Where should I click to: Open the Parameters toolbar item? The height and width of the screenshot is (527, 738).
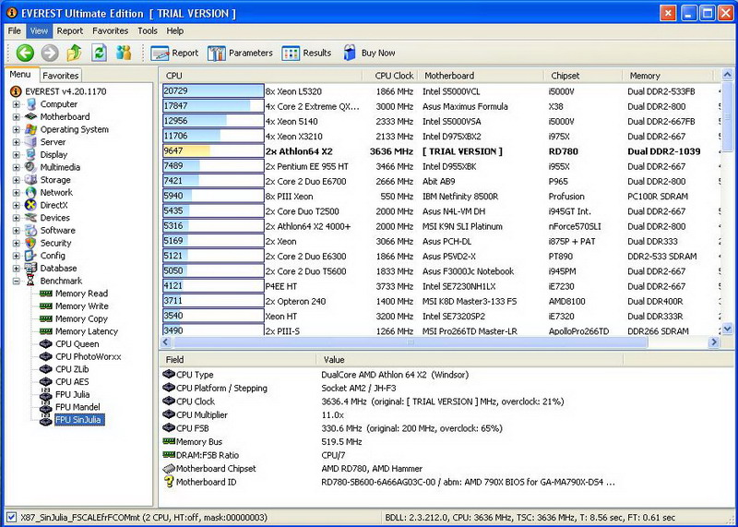pyautogui.click(x=240, y=54)
